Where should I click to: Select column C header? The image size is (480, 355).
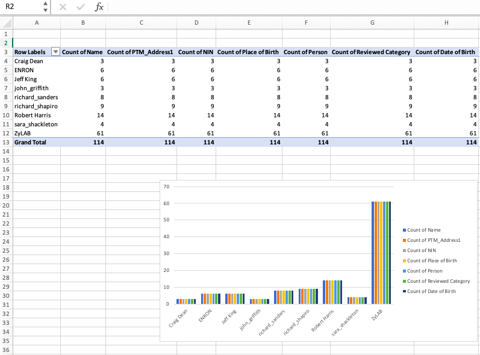[x=141, y=23]
